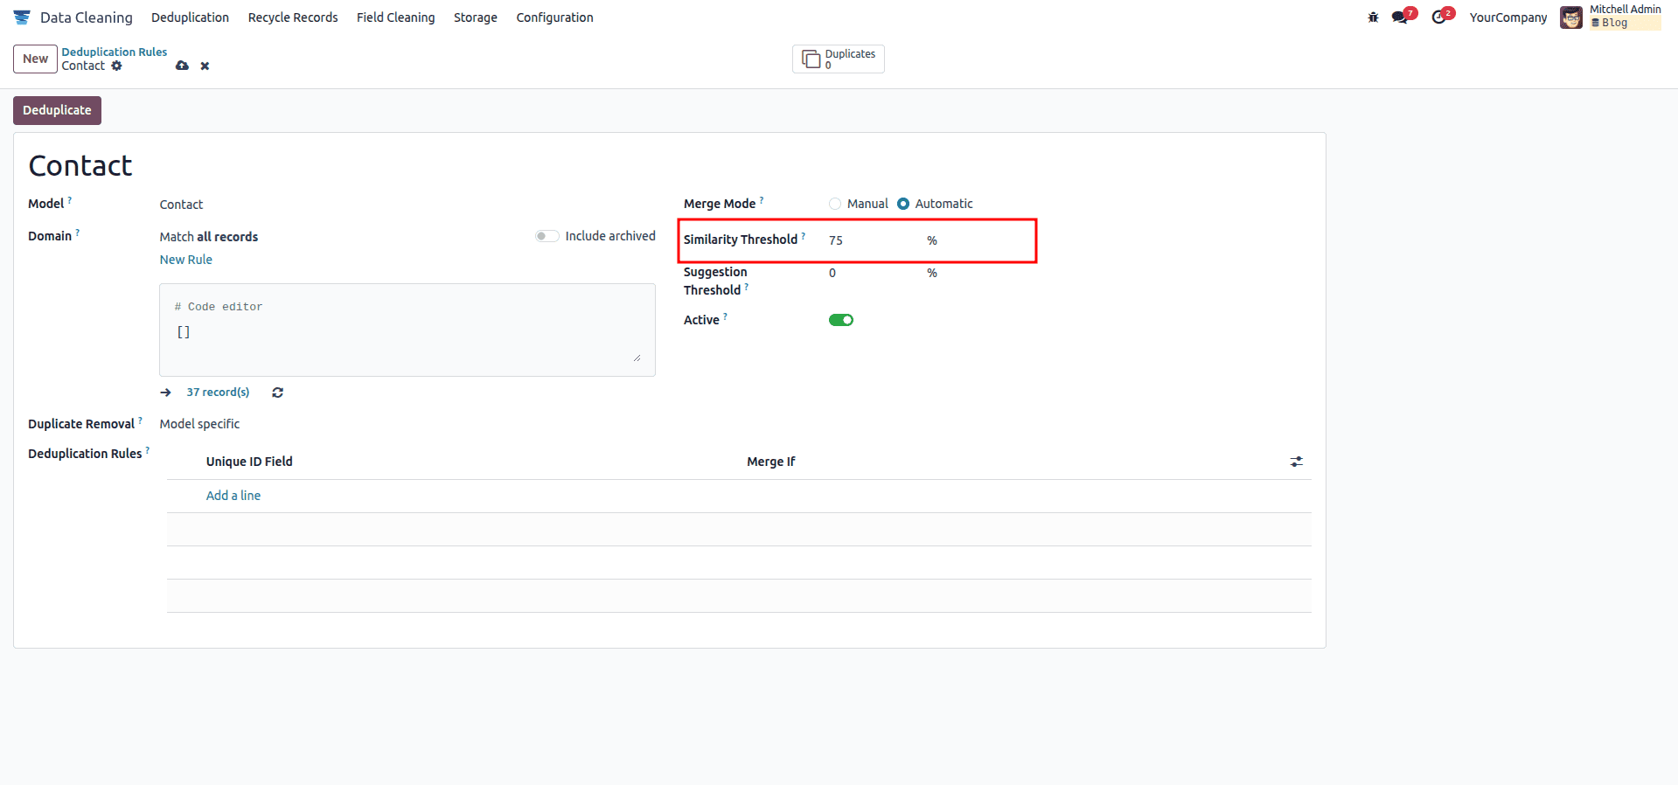Click Add a line link

pos(233,496)
